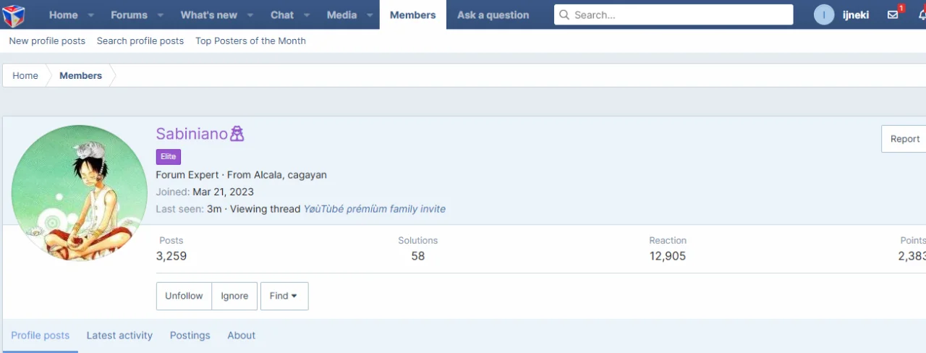Expand the Home menu arrow
This screenshot has height=353, width=926.
[90, 15]
